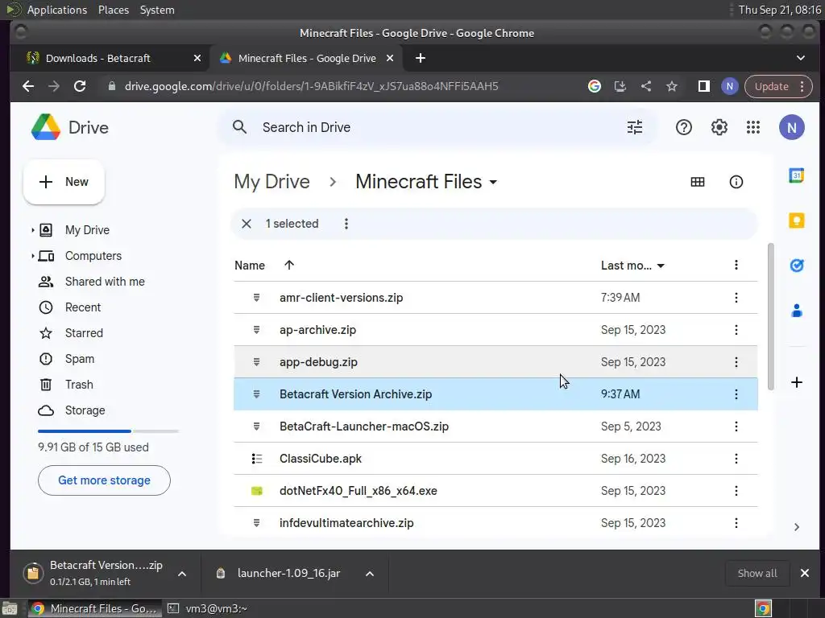Toggle sort direction arrow next to Name
Screen dimensions: 825x618
pos(289,266)
